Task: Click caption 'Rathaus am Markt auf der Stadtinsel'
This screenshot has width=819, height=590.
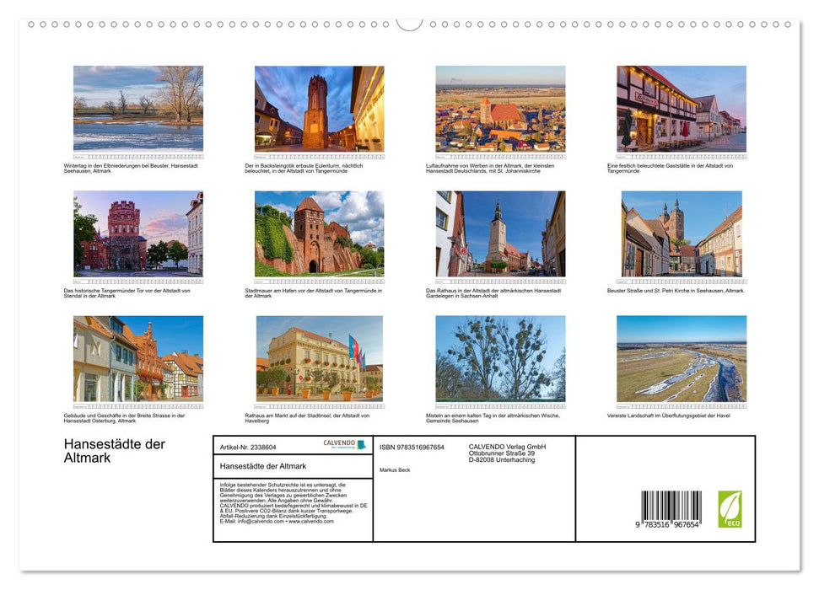Action: pyautogui.click(x=307, y=418)
